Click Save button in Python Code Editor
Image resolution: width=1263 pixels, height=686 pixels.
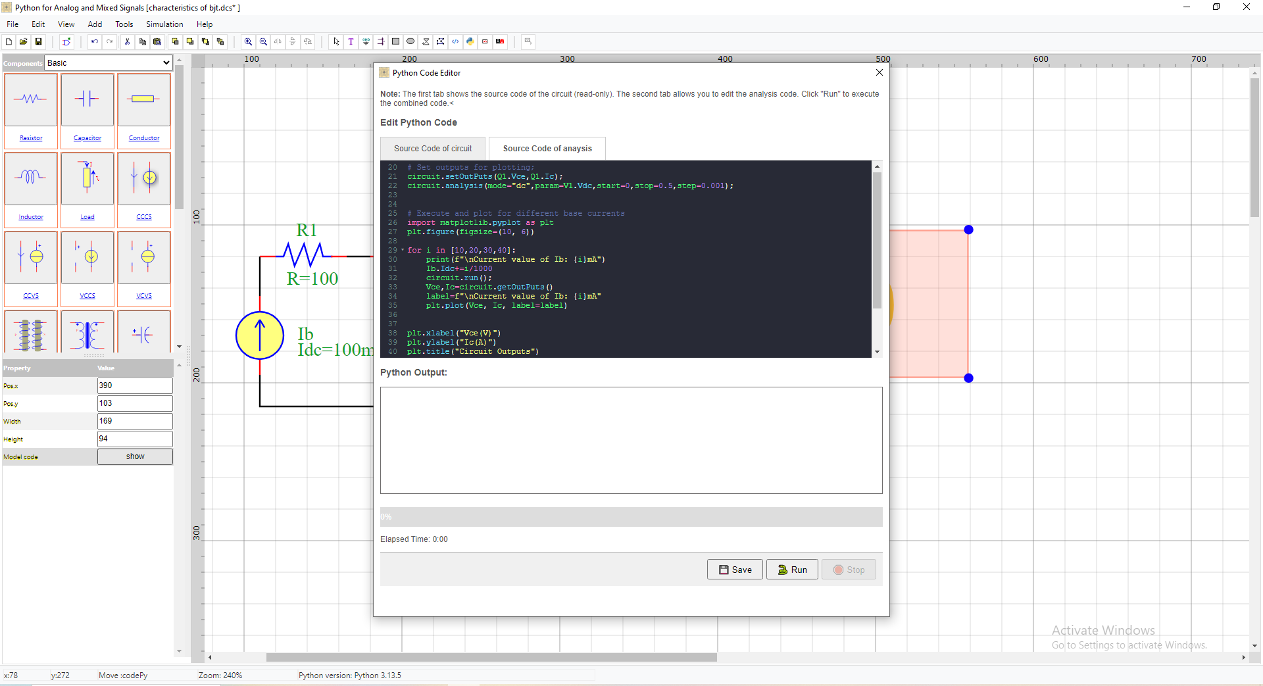[735, 570]
